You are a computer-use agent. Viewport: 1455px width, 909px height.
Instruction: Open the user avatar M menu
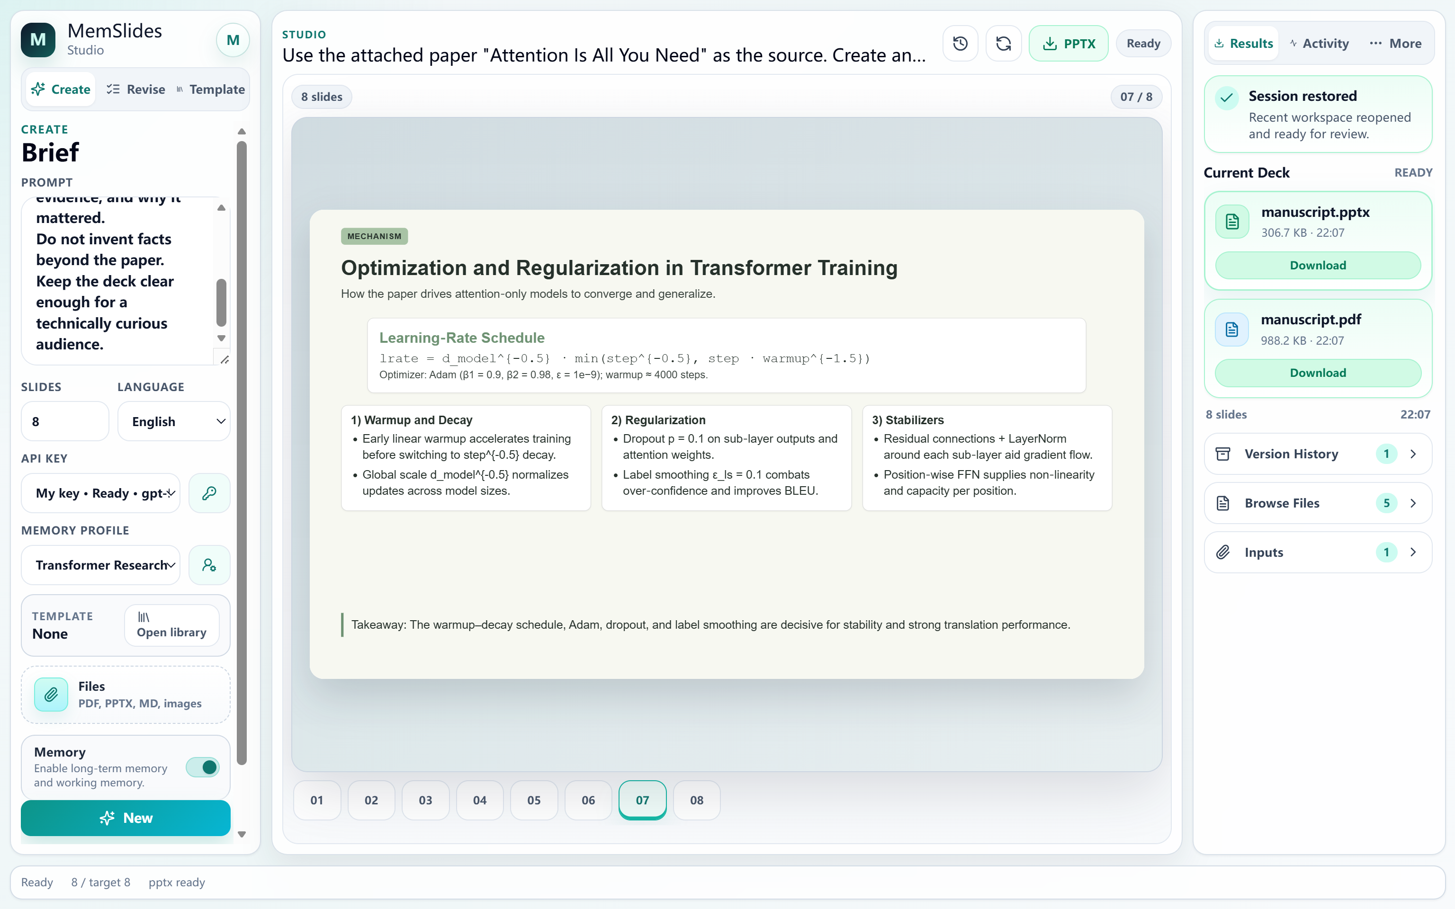pos(233,40)
